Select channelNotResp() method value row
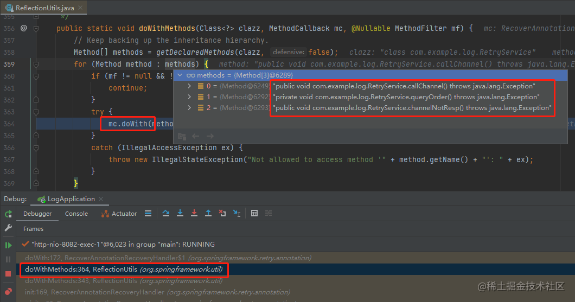The image size is (575, 302). 370,108
